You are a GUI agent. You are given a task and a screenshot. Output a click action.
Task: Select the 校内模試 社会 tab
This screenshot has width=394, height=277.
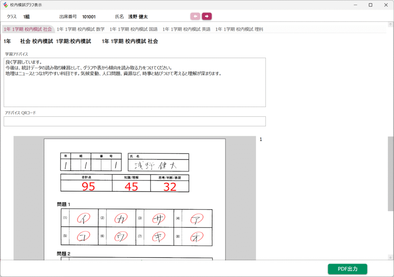coord(27,29)
